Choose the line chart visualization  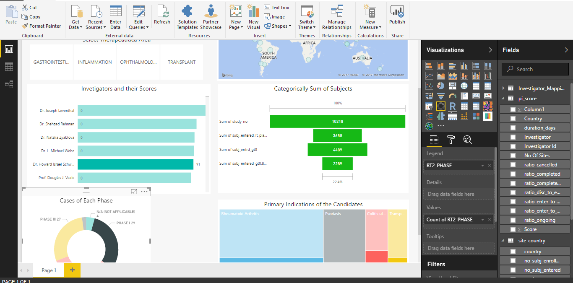click(x=429, y=76)
